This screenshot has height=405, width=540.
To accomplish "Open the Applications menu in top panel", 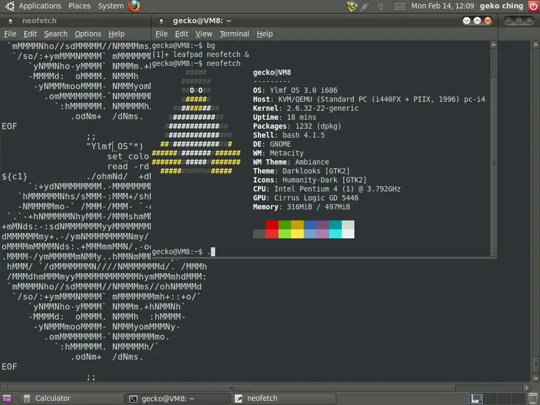I will click(40, 6).
